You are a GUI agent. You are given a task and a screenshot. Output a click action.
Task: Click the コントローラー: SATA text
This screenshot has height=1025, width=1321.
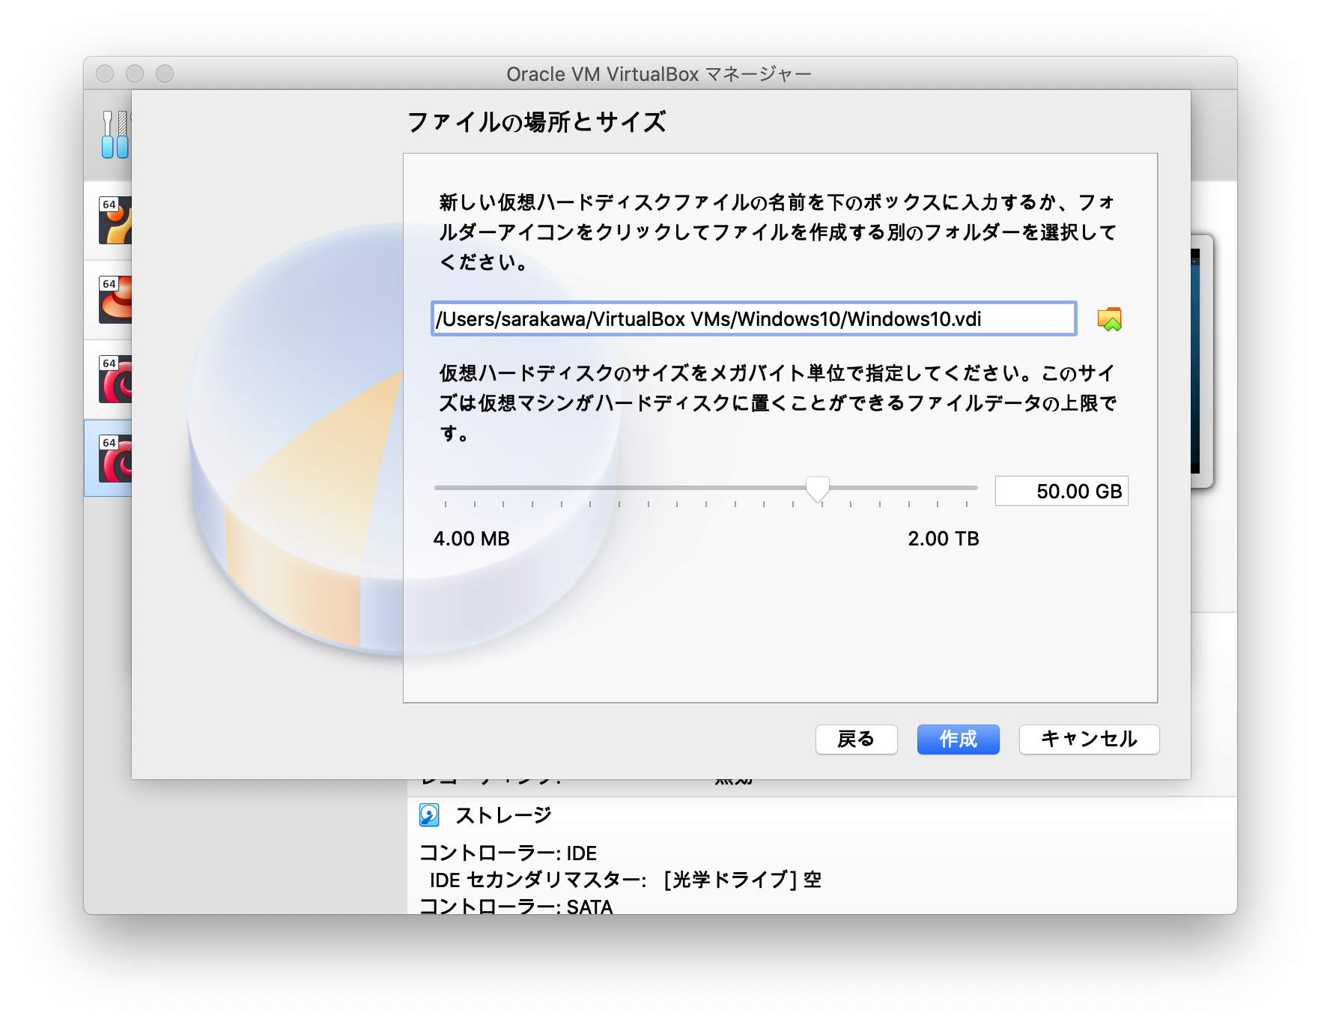click(x=516, y=906)
